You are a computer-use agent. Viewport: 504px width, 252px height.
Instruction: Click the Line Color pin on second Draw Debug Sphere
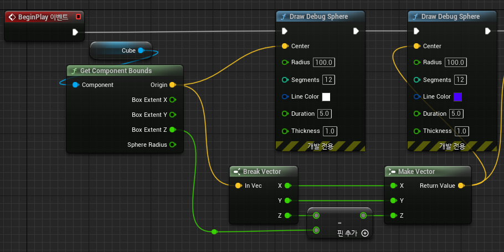pos(416,96)
